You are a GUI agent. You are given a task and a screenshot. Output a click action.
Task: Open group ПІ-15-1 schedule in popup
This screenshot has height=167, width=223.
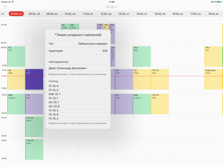(x=78, y=98)
